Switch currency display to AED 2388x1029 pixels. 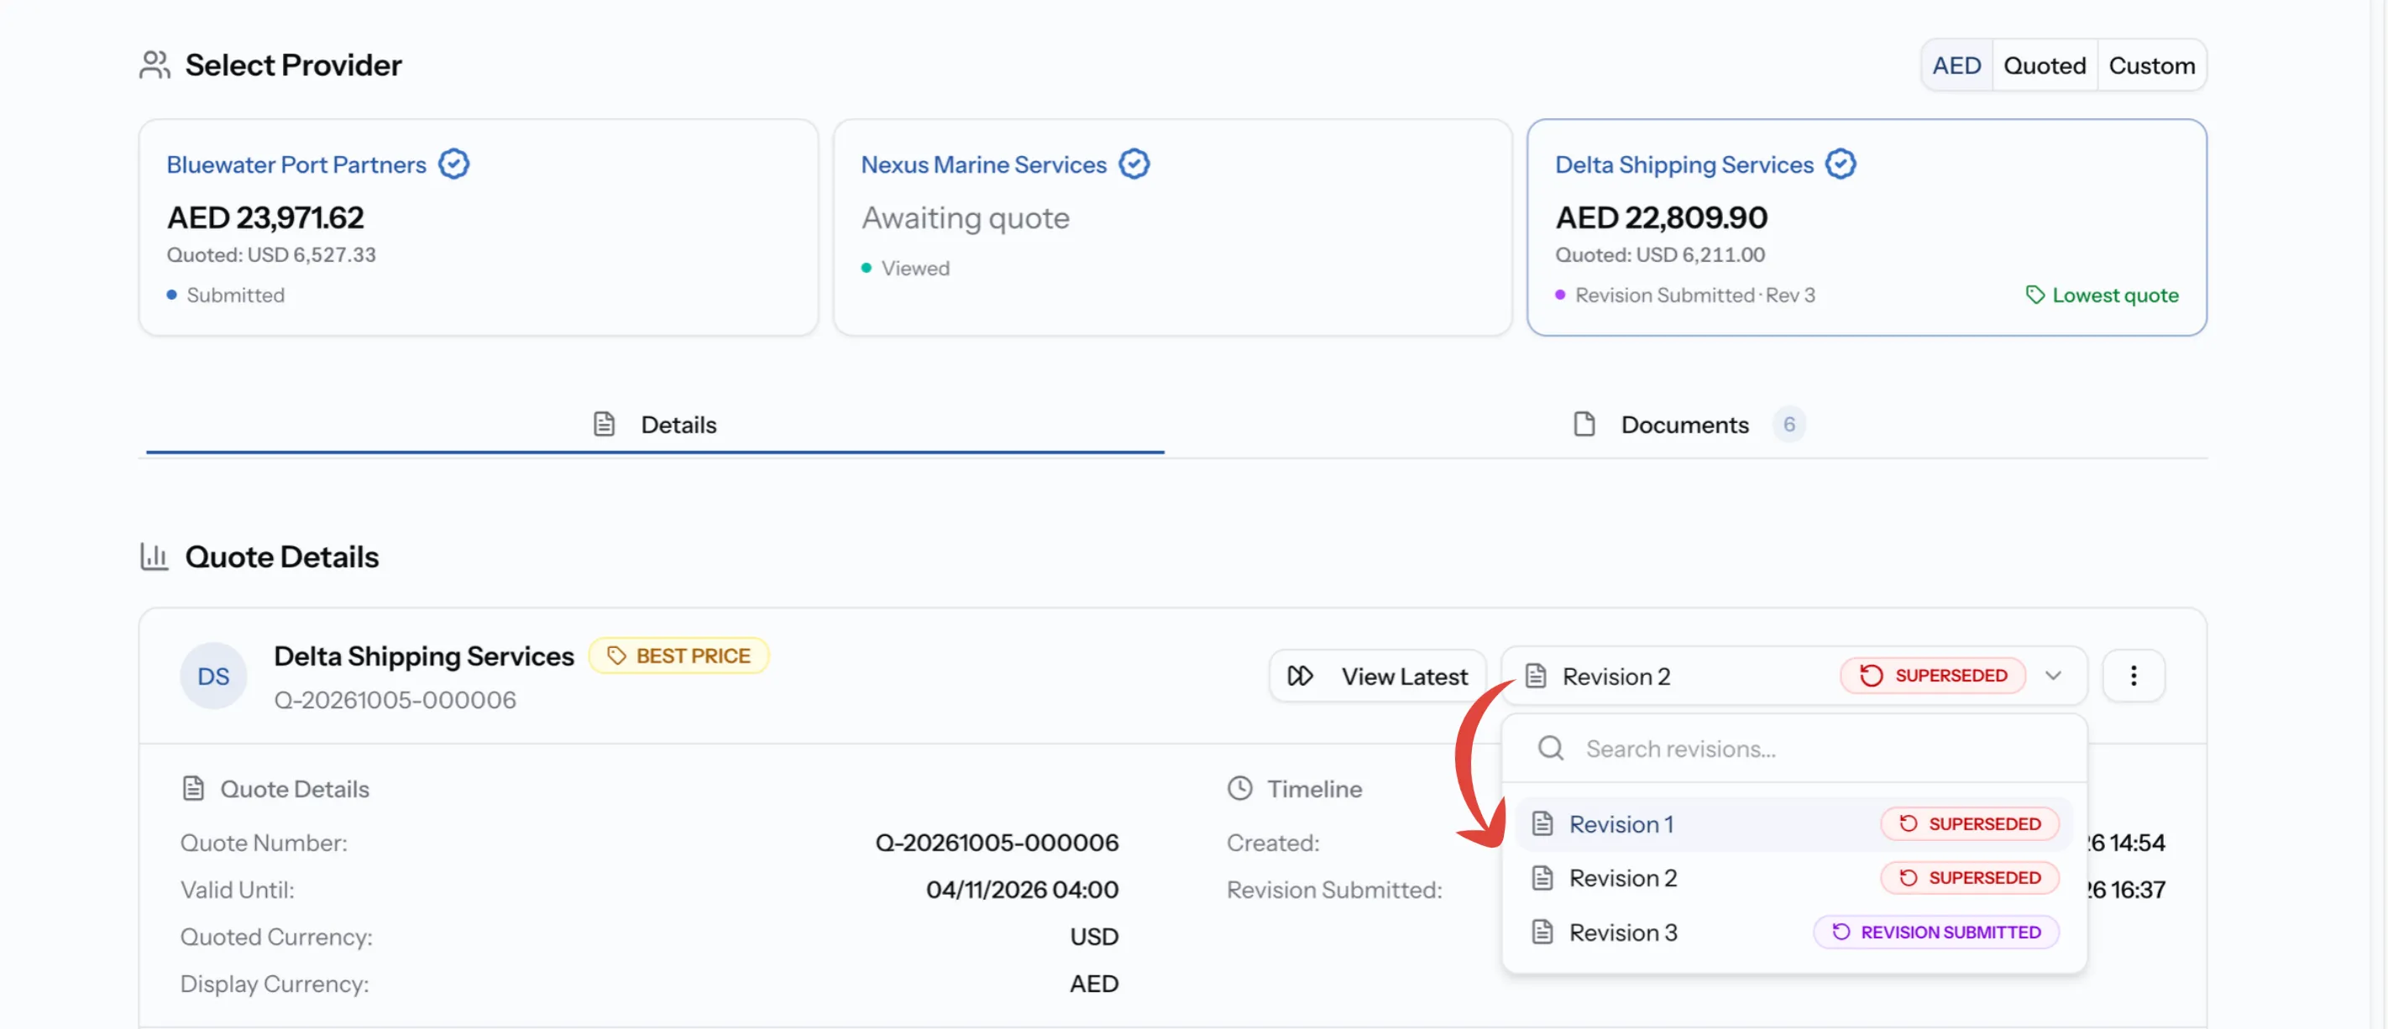pyautogui.click(x=1956, y=65)
